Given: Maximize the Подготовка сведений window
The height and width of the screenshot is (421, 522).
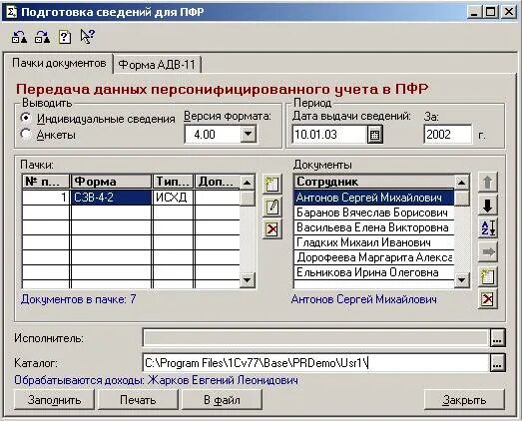Looking at the screenshot, I should [491, 12].
